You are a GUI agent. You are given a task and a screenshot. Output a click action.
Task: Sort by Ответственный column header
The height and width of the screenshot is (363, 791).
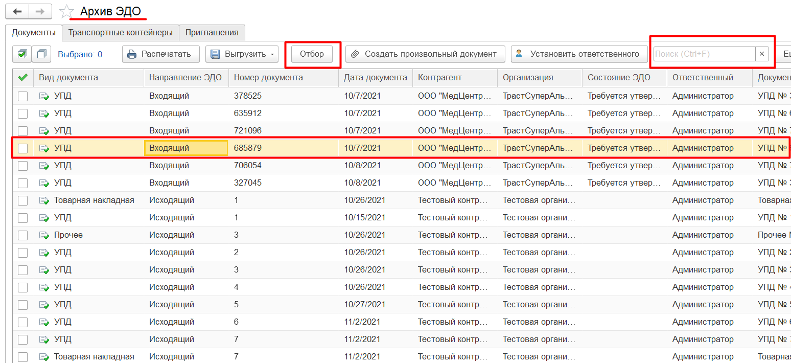click(x=710, y=78)
